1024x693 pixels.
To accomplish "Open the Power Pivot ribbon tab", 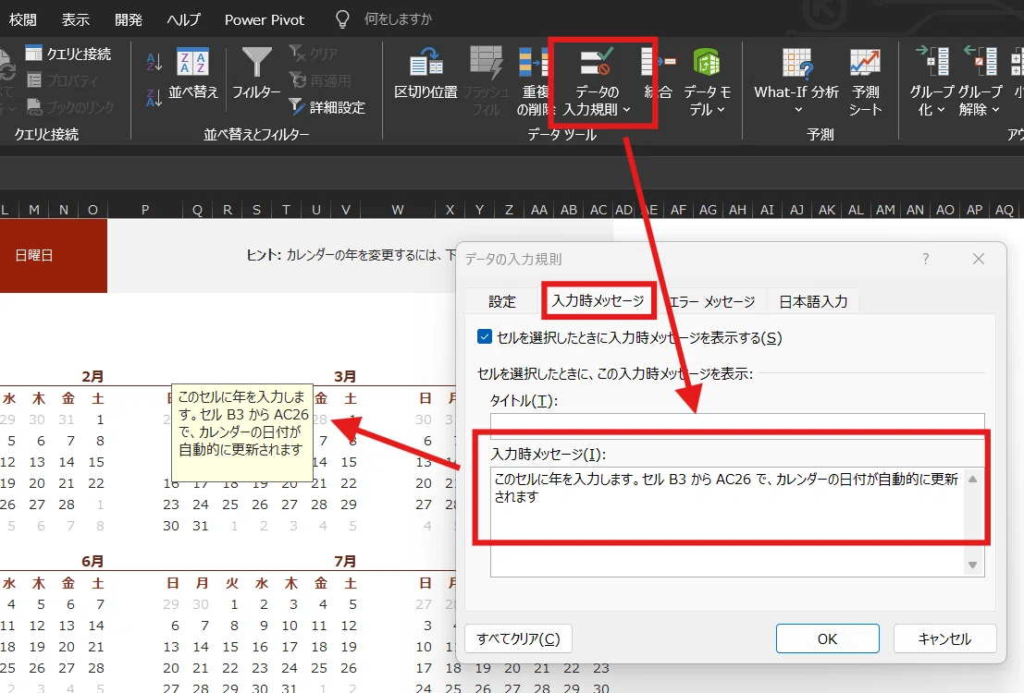I will [265, 19].
